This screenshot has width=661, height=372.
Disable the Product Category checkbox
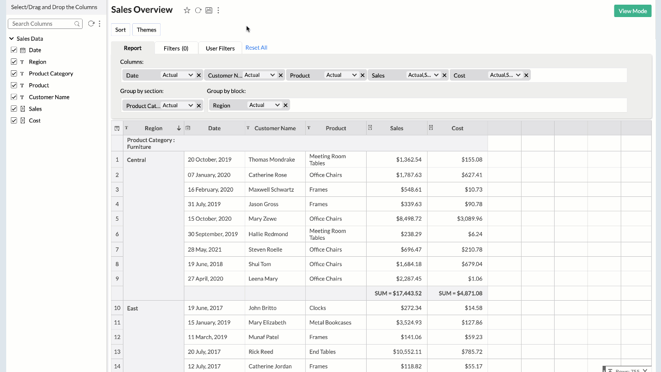pyautogui.click(x=13, y=73)
